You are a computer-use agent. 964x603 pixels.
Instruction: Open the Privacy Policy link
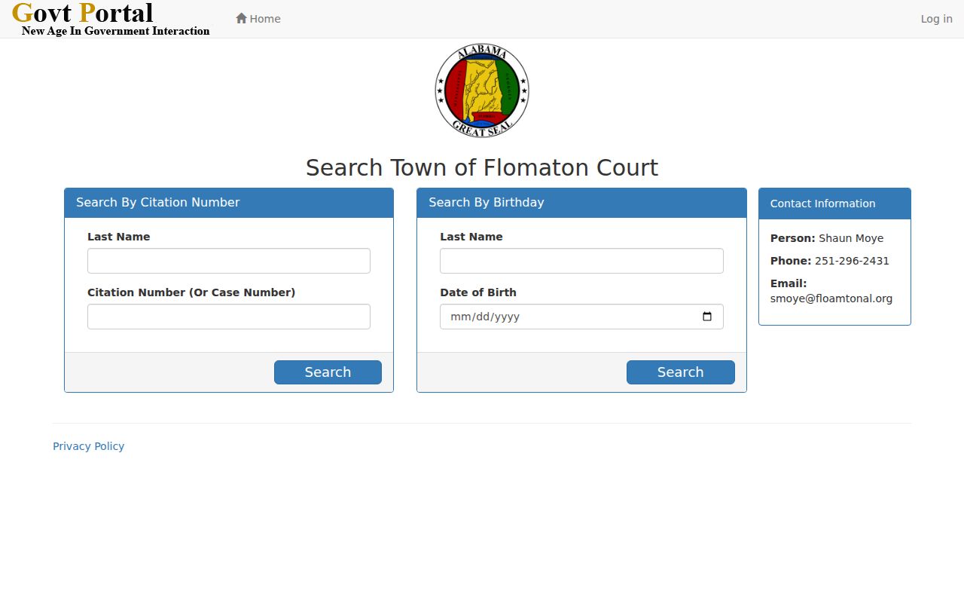tap(88, 446)
